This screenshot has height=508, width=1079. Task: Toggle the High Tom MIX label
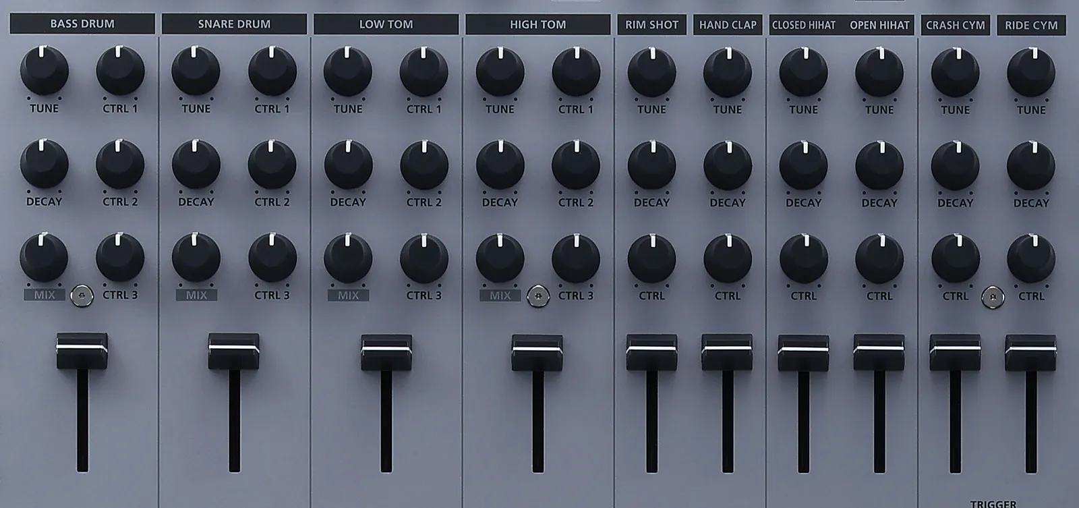(x=500, y=295)
